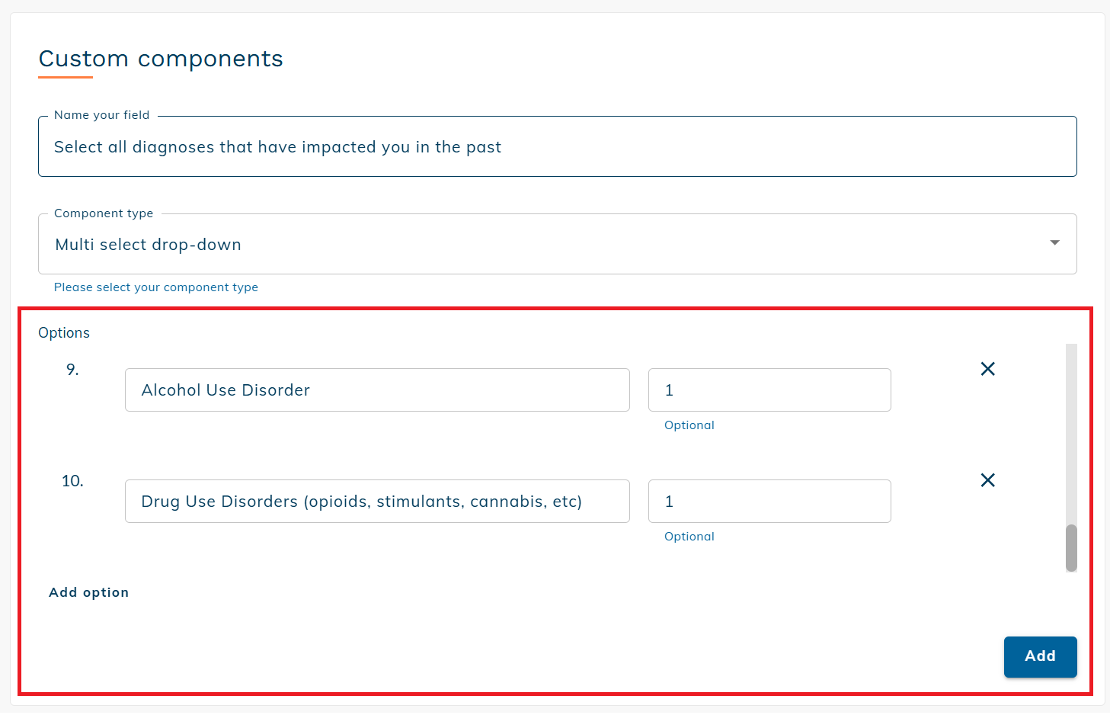
Task: Click the options list scrollbar thumb
Action: pyautogui.click(x=1071, y=547)
